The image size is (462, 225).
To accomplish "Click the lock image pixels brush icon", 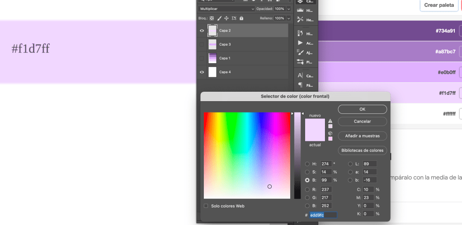I will 219,19.
